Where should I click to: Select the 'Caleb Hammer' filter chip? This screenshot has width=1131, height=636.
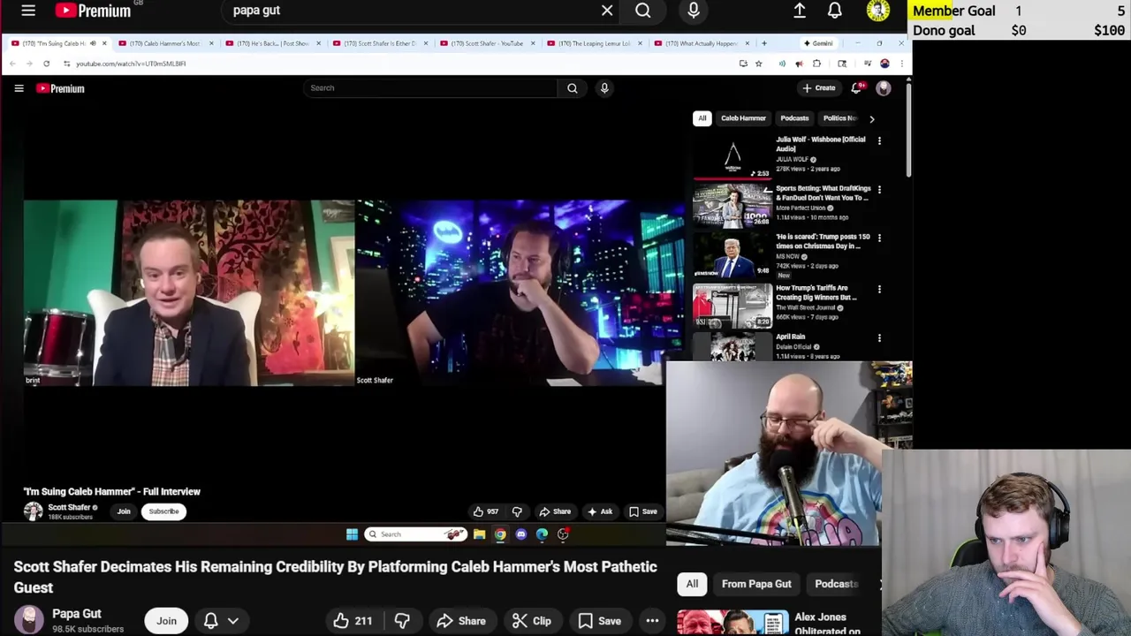click(743, 118)
